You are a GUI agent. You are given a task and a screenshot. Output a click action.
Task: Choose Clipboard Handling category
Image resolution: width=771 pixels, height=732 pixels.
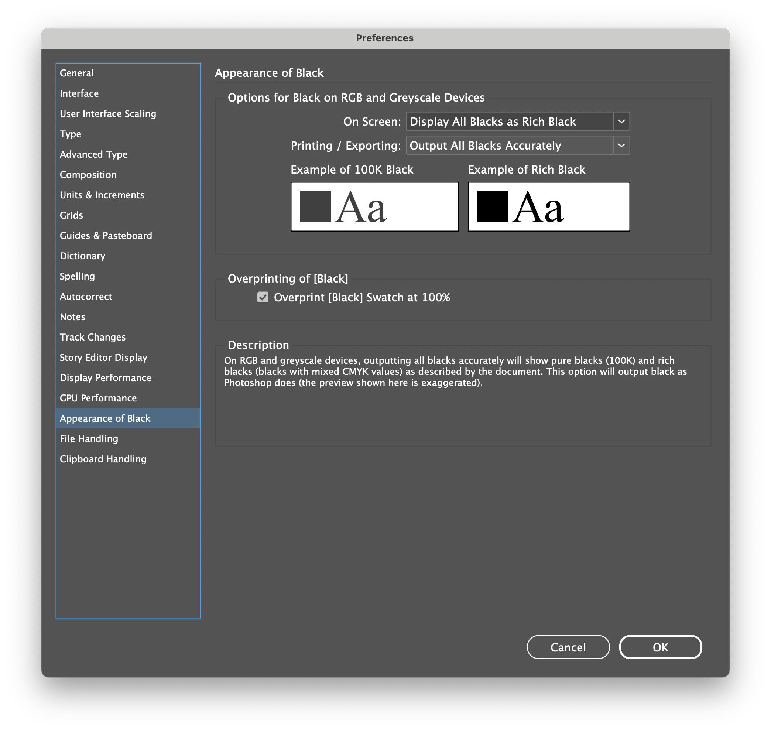103,459
